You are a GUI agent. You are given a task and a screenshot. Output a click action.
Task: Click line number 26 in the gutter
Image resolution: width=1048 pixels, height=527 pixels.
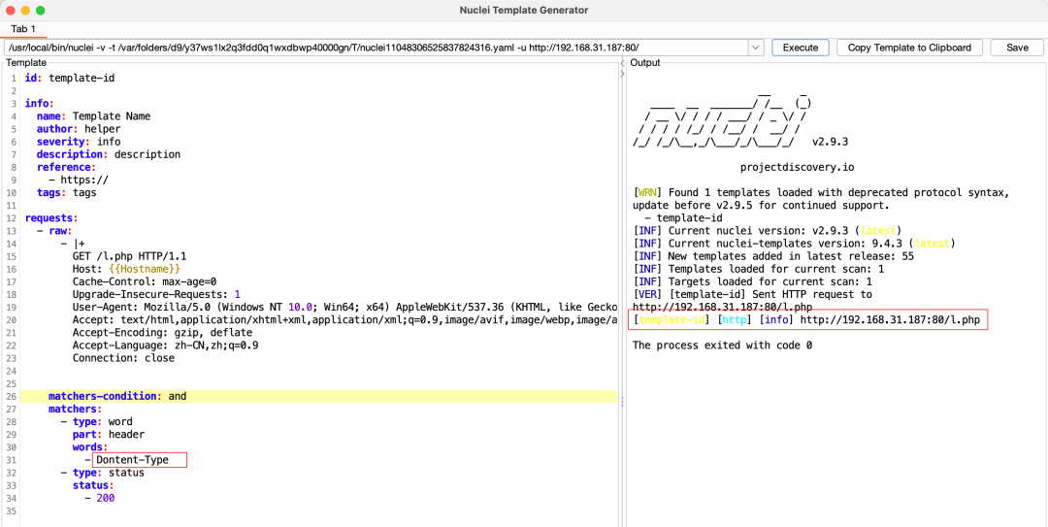[x=12, y=396]
